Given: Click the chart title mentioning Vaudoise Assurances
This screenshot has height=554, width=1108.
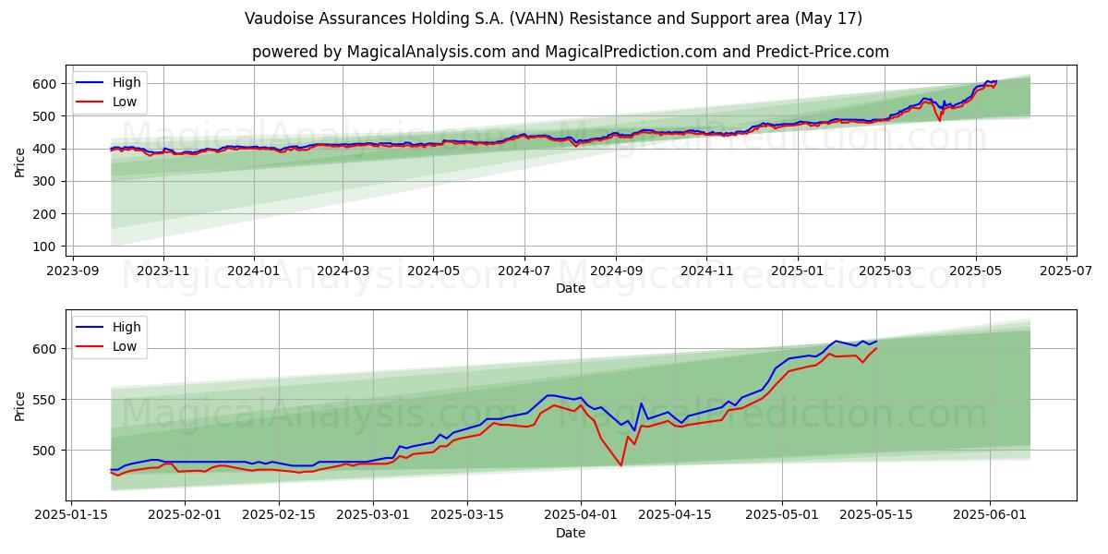Looking at the screenshot, I should tap(554, 18).
